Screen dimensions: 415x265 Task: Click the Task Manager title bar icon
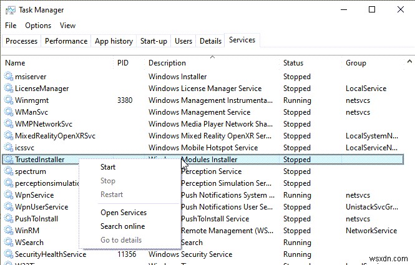pyautogui.click(x=9, y=10)
